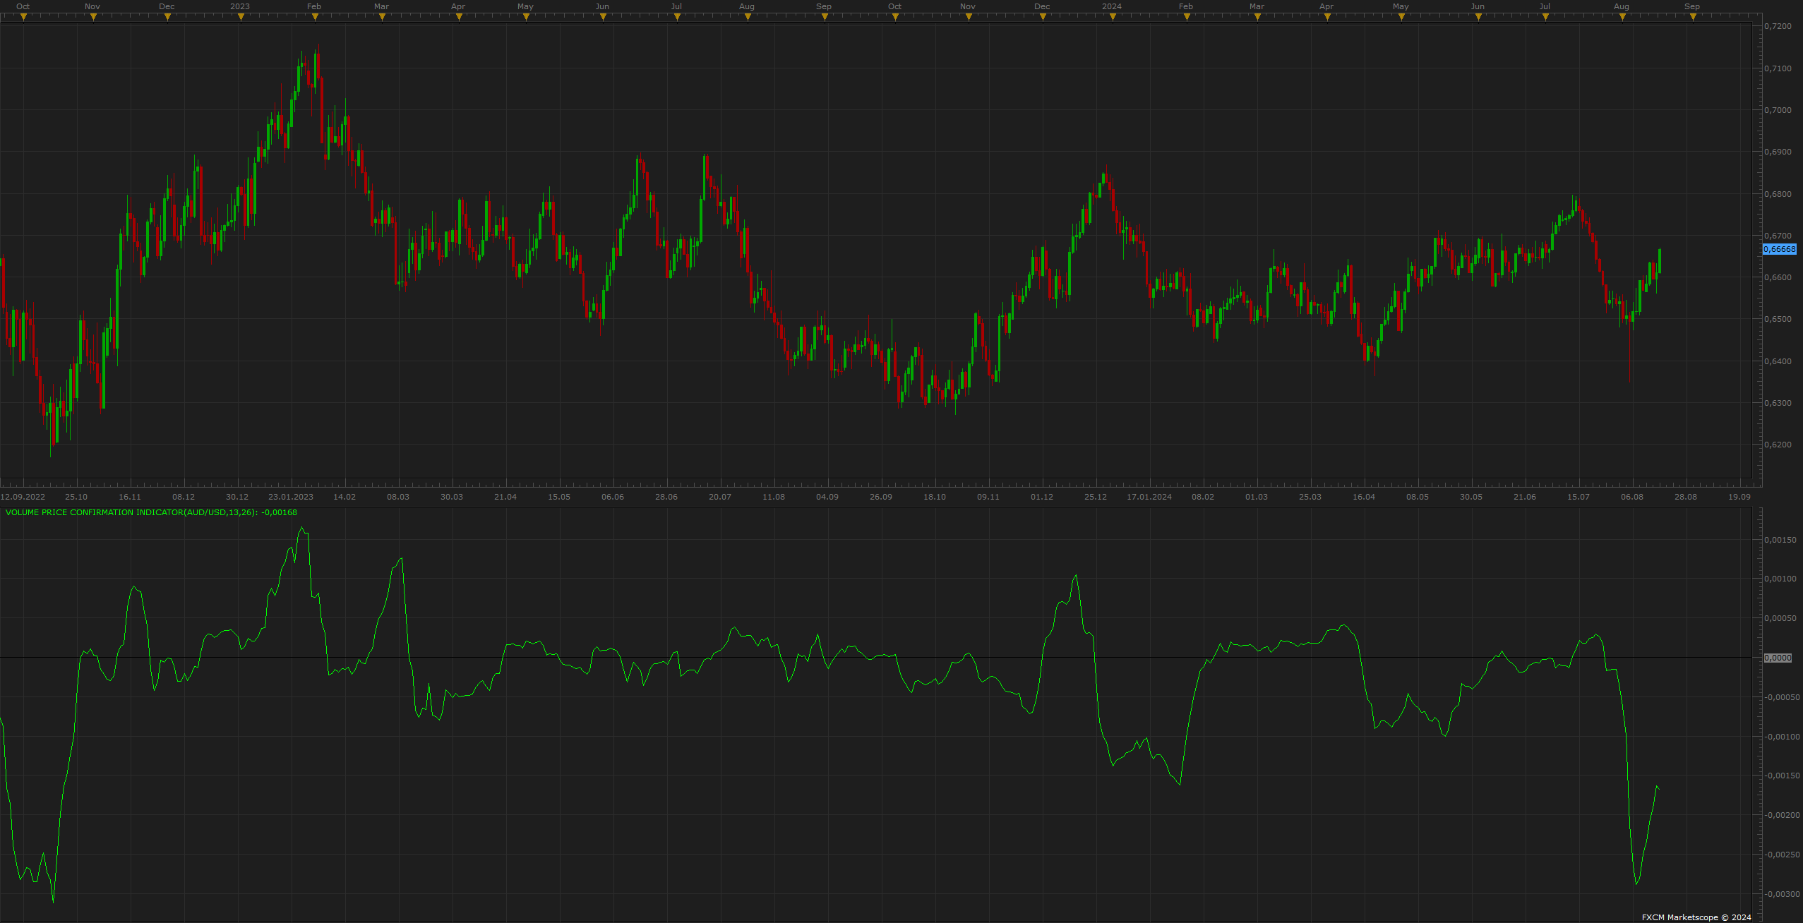
Task: Select the 25.12 date label
Action: (1096, 497)
